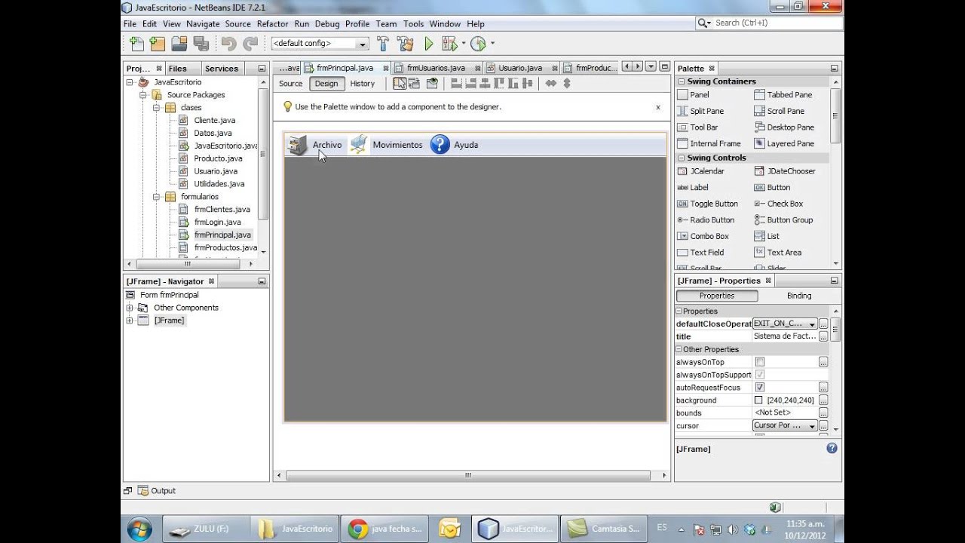Dismiss the Palette hint with the x
965x543 pixels.
(x=658, y=107)
